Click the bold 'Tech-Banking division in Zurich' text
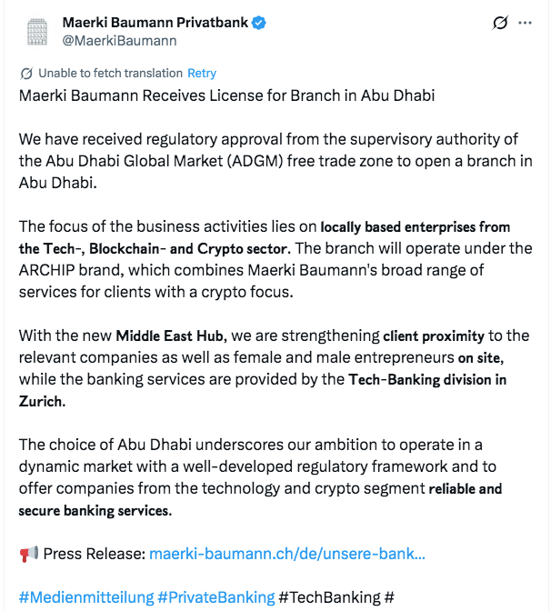 point(427,379)
